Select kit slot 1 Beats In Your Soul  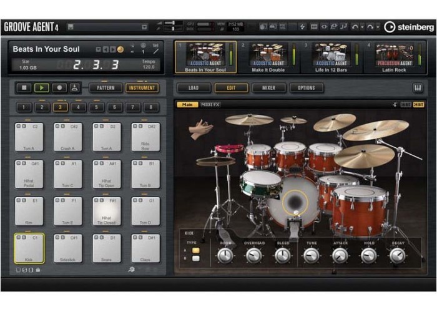point(205,57)
